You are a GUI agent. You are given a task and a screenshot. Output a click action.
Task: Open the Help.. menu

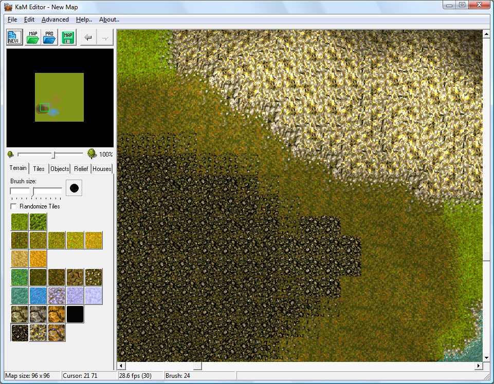point(84,20)
